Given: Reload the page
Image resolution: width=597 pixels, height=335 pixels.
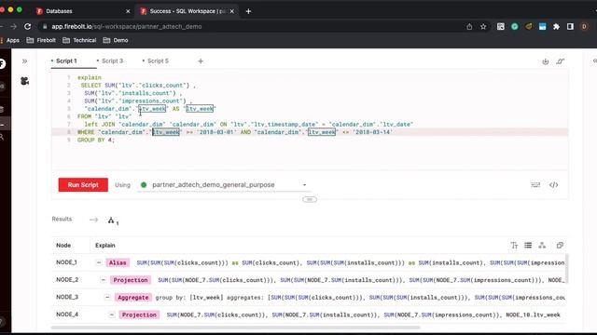Looking at the screenshot, I should [x=27, y=27].
